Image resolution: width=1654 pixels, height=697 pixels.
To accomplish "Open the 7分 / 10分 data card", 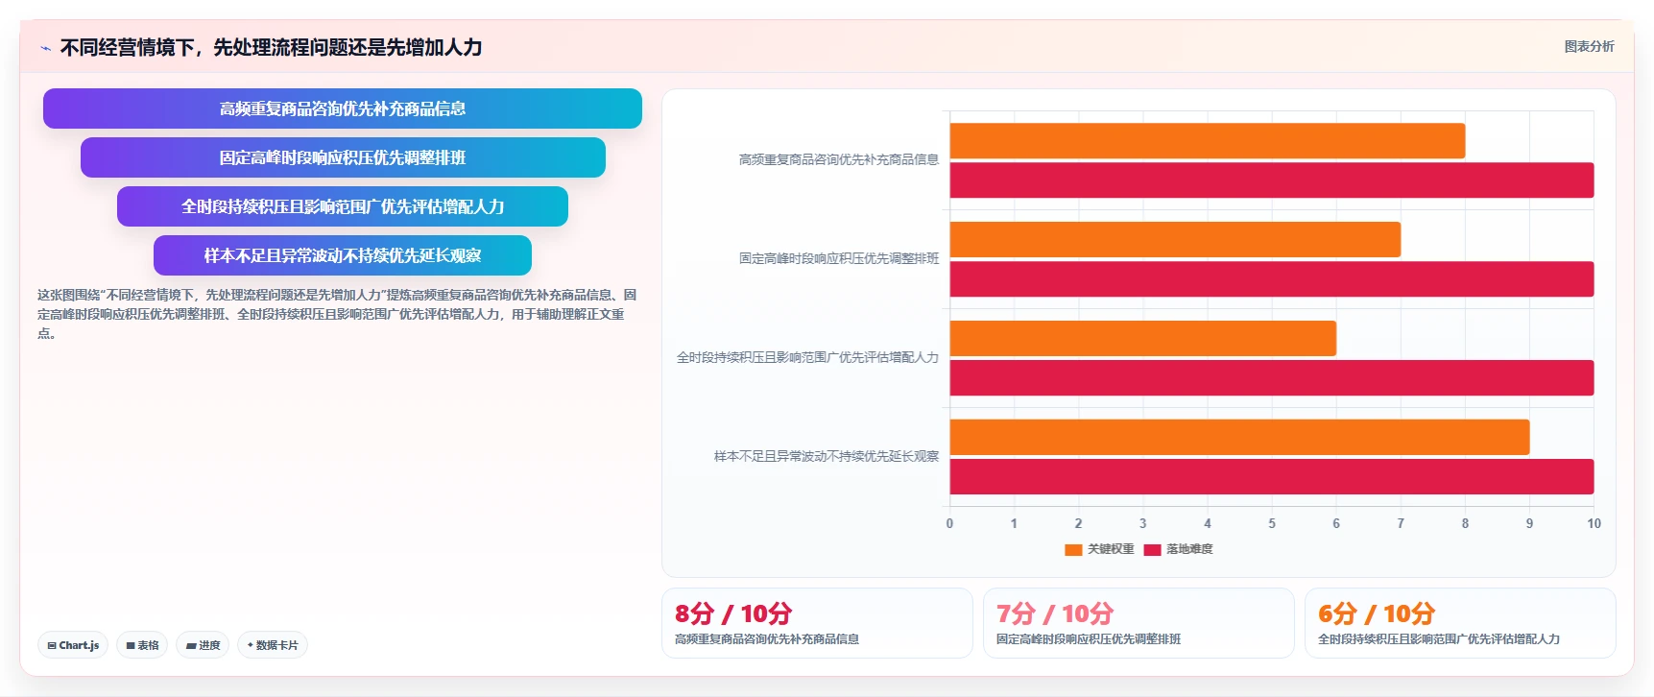I will 1139,623.
